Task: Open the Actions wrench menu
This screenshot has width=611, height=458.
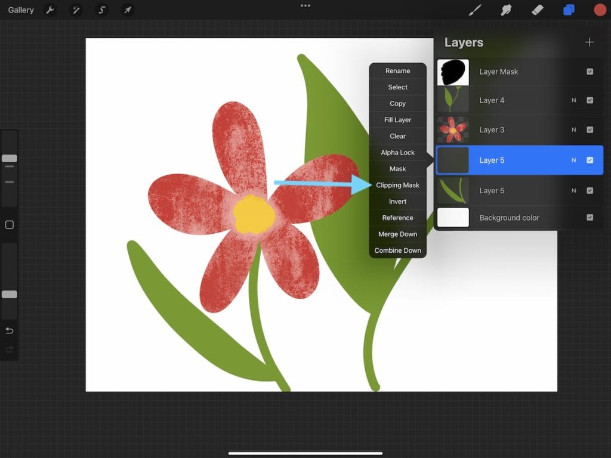Action: (x=50, y=10)
